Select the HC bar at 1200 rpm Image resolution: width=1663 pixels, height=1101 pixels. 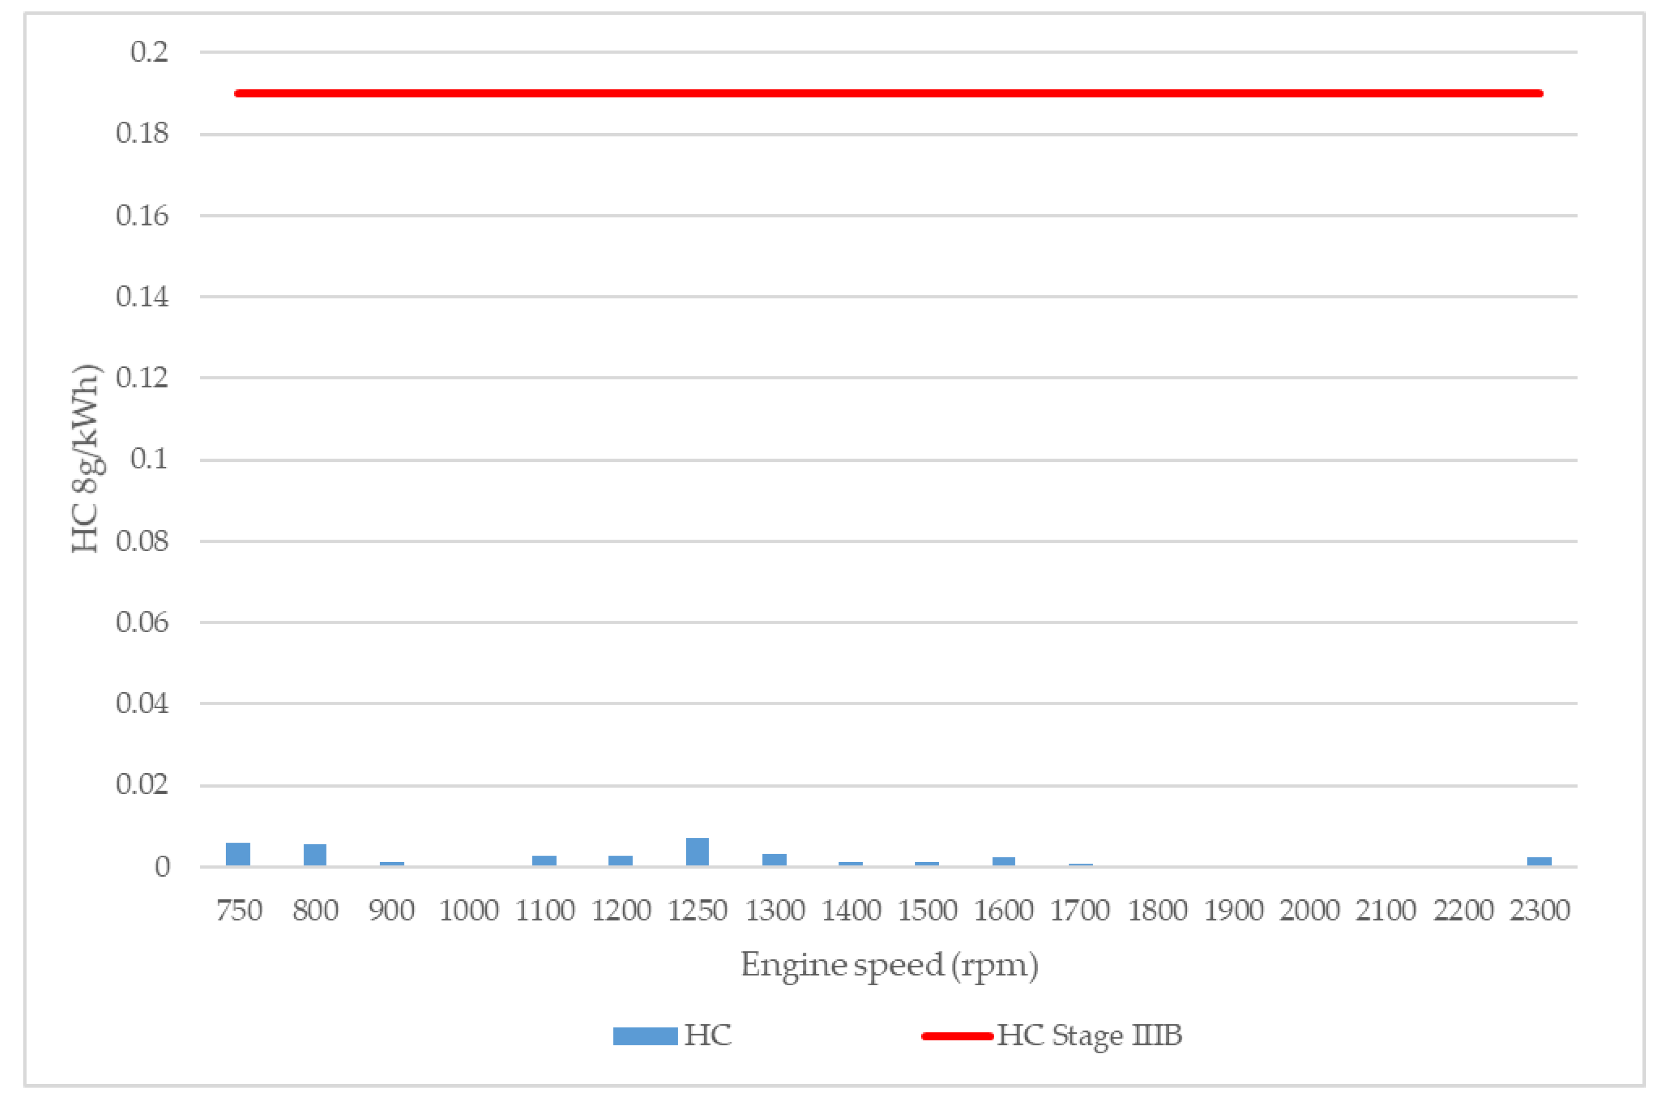click(x=621, y=861)
